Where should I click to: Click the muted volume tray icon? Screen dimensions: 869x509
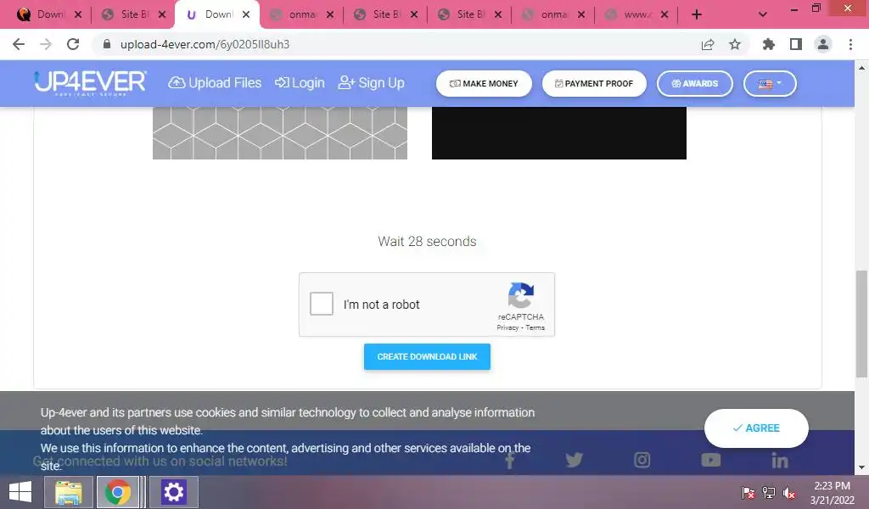(788, 492)
